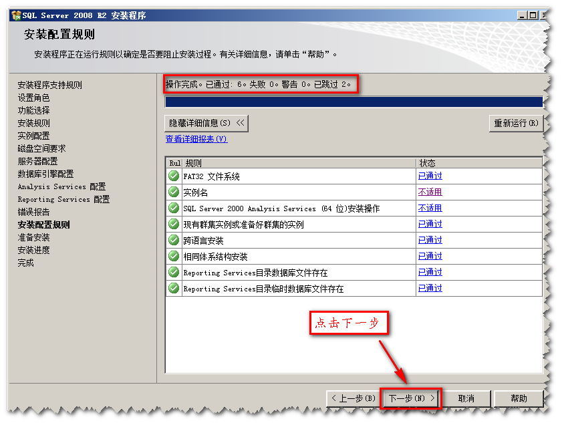Click green check icon beside 现有群集实例或准备好群集的实例
The width and height of the screenshot is (562, 425).
tap(174, 224)
